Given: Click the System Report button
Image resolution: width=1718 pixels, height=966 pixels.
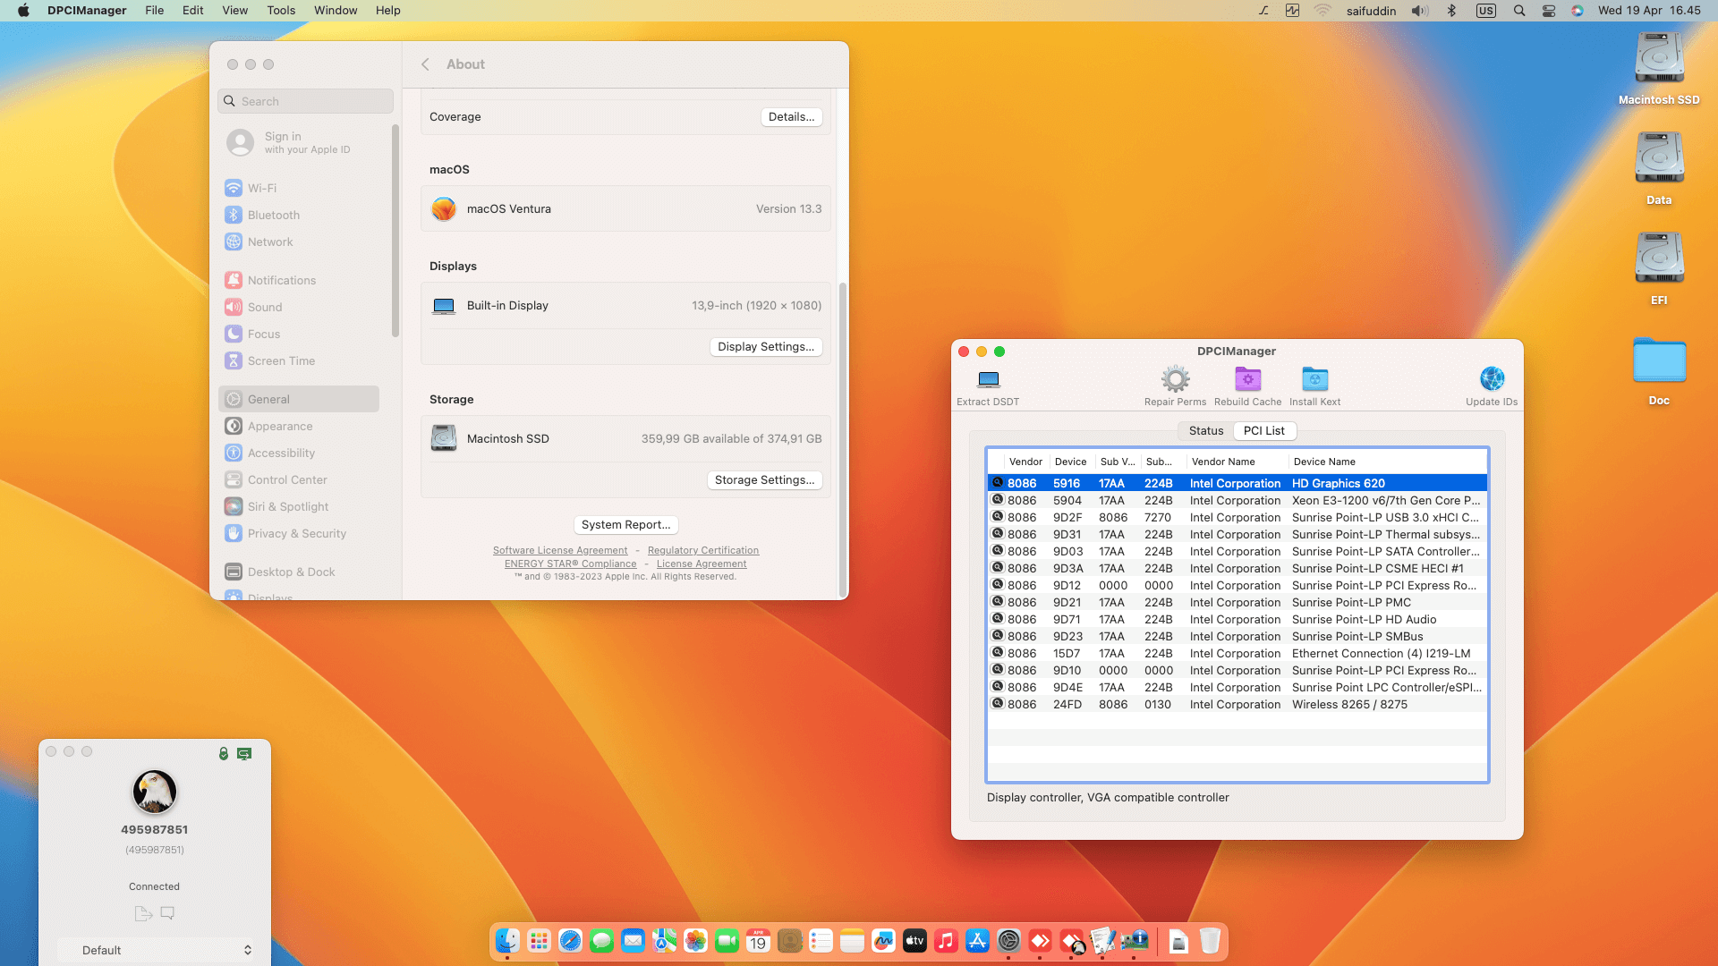Looking at the screenshot, I should click(625, 525).
